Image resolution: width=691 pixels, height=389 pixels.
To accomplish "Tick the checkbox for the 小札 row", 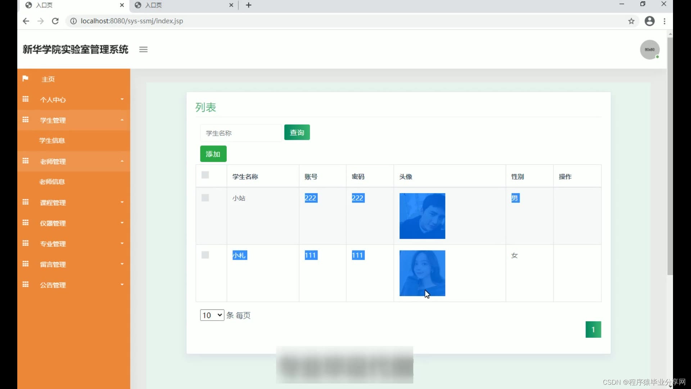I will click(x=205, y=255).
